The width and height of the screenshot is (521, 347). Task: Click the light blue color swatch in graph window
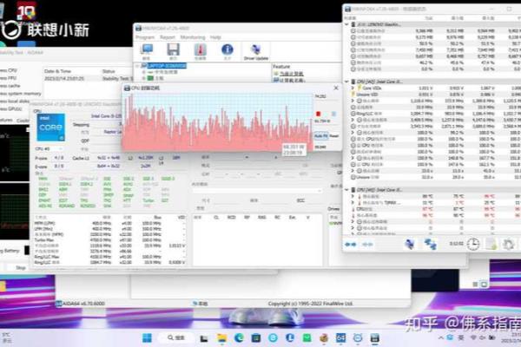click(x=333, y=114)
